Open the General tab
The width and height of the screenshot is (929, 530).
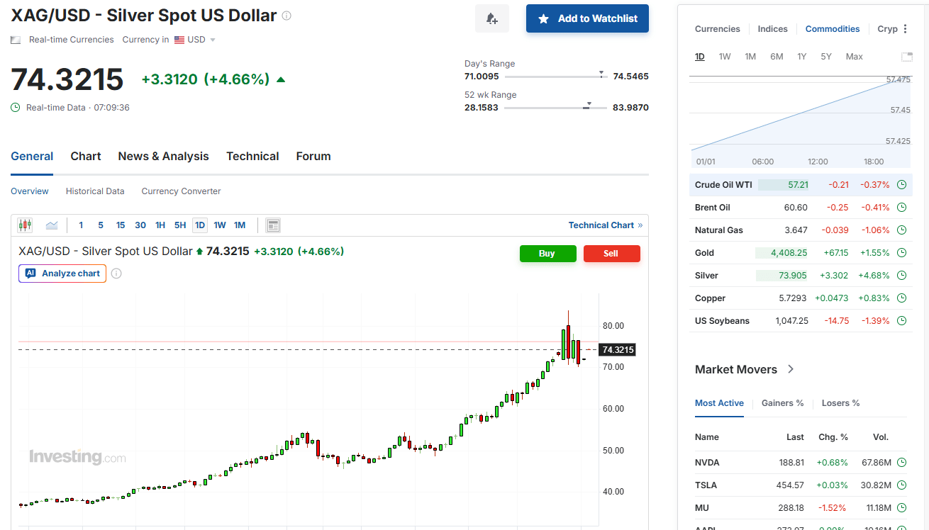click(x=32, y=157)
